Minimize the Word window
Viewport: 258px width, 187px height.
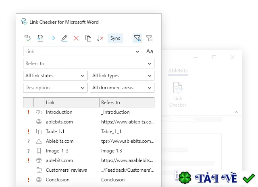[196, 57]
